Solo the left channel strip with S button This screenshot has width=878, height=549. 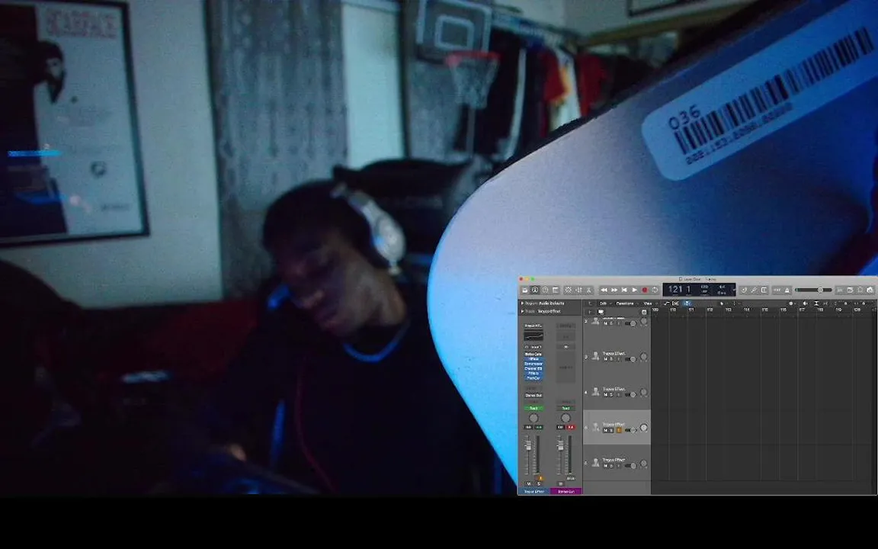539,483
